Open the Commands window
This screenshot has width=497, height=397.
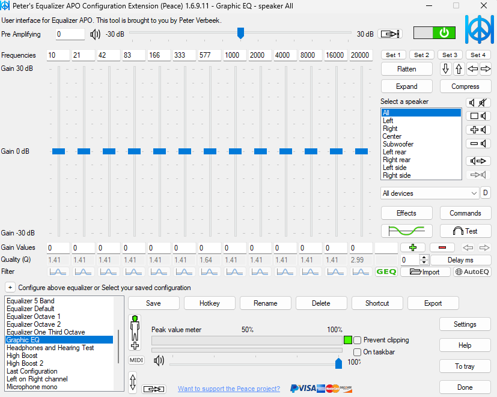tap(465, 213)
